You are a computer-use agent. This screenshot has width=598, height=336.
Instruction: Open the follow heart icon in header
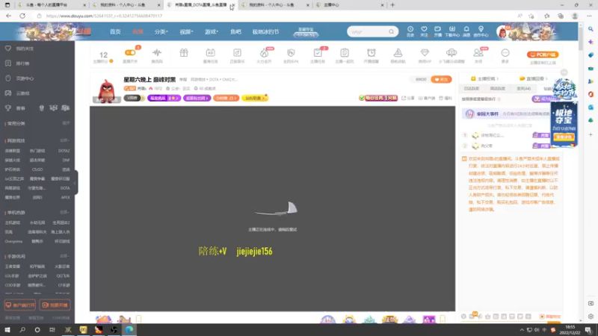pyautogui.click(x=424, y=31)
